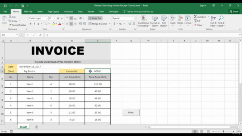Expand the Copy dropdown arrow
This screenshot has width=242, height=136.
coord(19,21)
